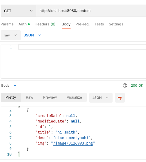Switch to the Pre-req. tab
Screen dimensions: 146x162
coord(83,24)
